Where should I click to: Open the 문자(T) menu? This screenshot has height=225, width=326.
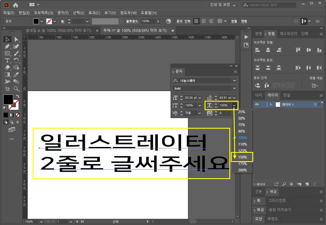coord(63,13)
